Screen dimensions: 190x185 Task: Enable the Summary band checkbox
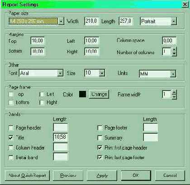(x=100, y=138)
